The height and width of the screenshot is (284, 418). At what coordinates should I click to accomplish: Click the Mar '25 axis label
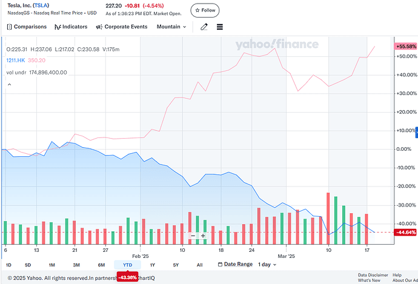click(287, 256)
